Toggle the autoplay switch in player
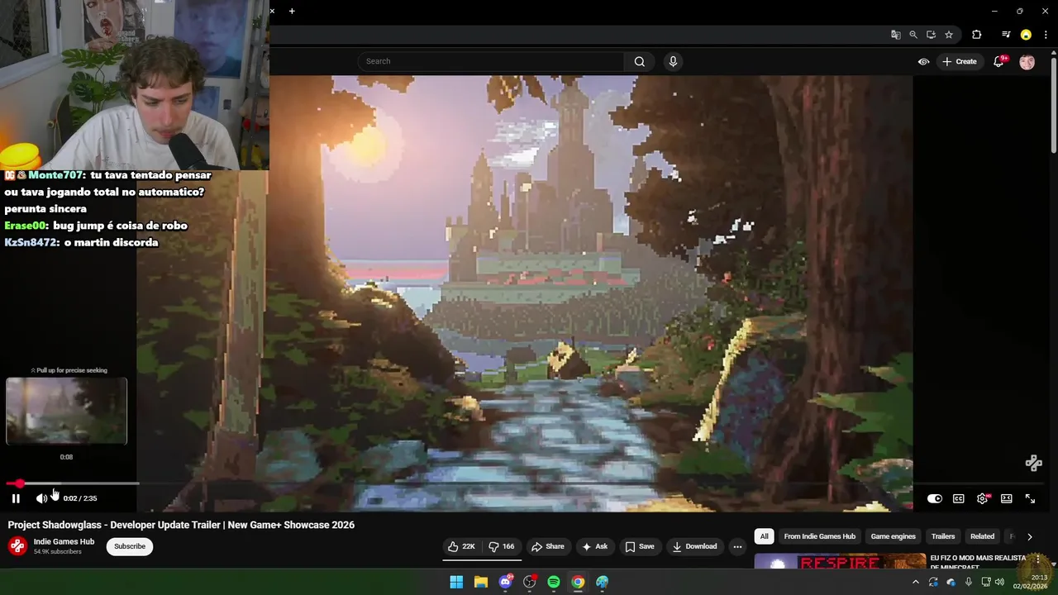This screenshot has height=595, width=1058. 935,498
